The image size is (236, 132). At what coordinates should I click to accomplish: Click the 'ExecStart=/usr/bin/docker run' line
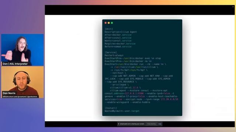[135, 64]
